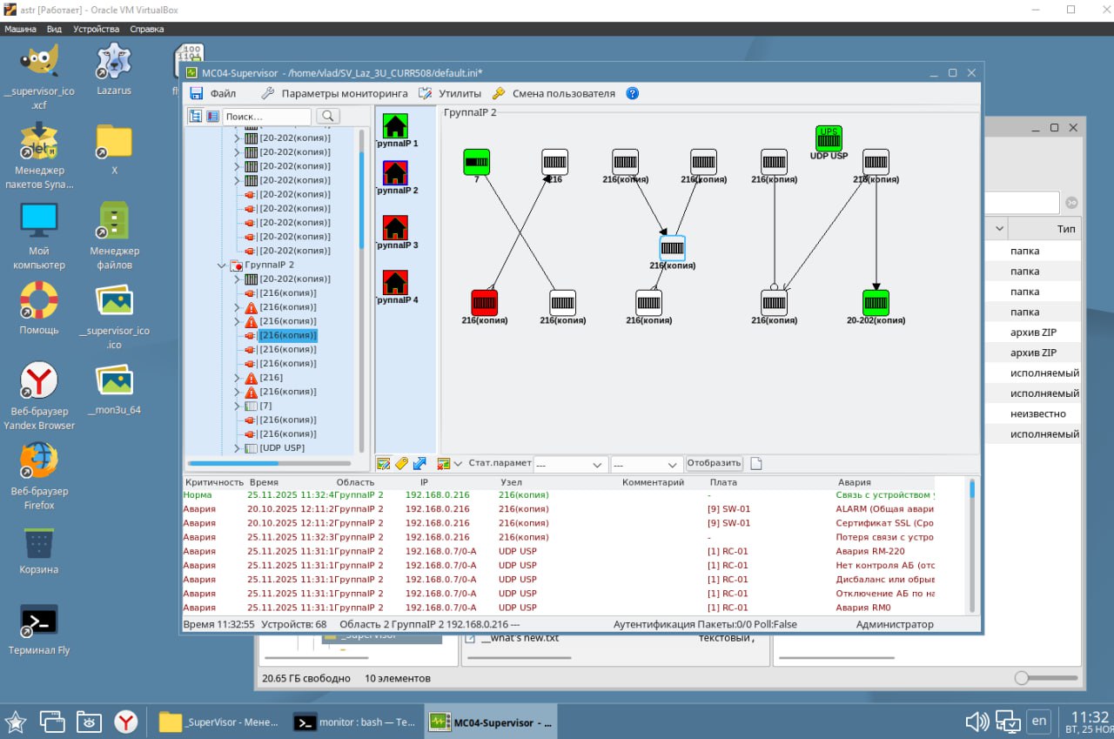Click the file manager zoom slider
1114x739 pixels.
[1023, 678]
